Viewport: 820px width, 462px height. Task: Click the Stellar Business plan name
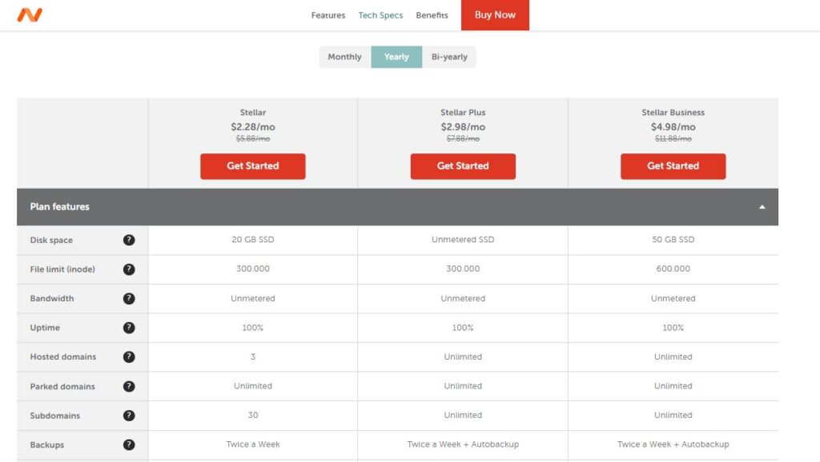[673, 112]
